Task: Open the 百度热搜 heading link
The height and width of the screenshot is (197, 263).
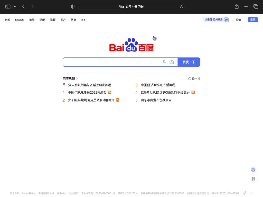Action: 69,78
